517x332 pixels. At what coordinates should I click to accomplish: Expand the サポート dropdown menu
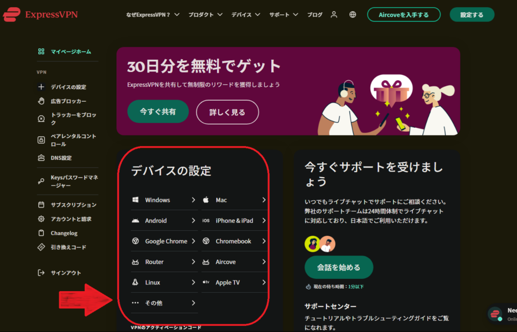coord(283,14)
